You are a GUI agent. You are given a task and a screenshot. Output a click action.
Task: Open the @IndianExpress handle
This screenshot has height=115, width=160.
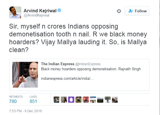coord(88,64)
